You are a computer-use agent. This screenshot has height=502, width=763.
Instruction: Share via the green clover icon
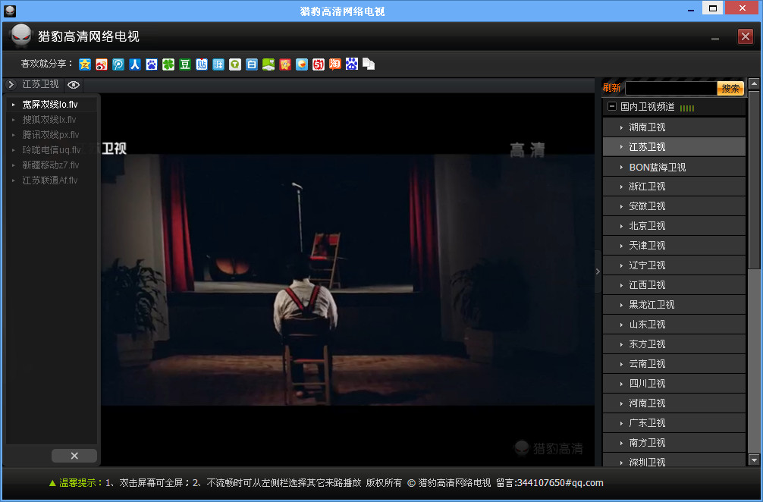[168, 64]
